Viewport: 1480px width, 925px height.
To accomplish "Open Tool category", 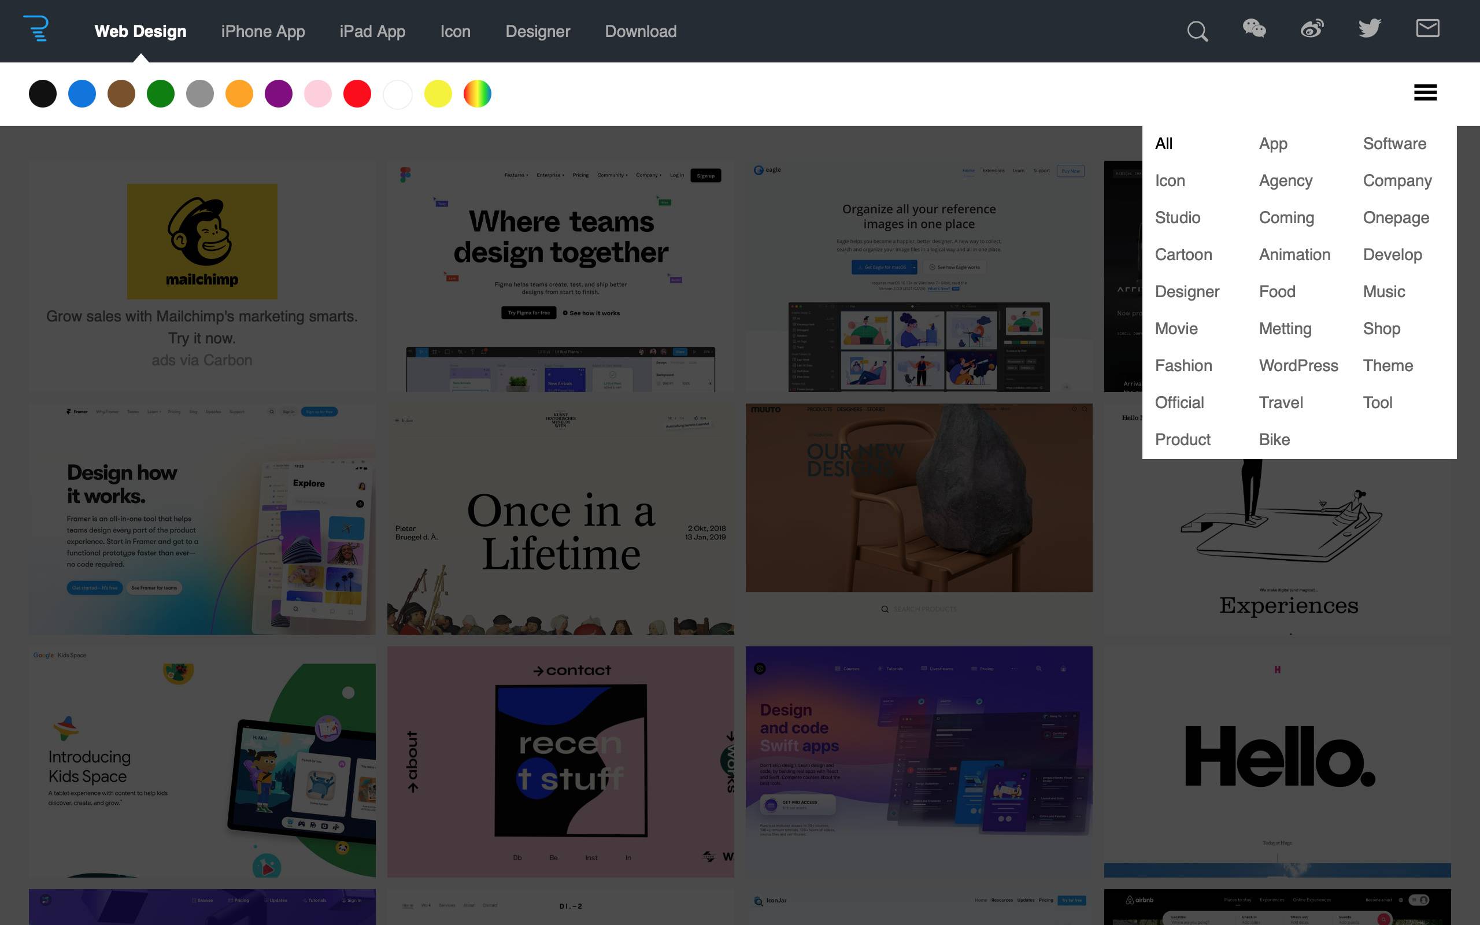I will coord(1377,403).
